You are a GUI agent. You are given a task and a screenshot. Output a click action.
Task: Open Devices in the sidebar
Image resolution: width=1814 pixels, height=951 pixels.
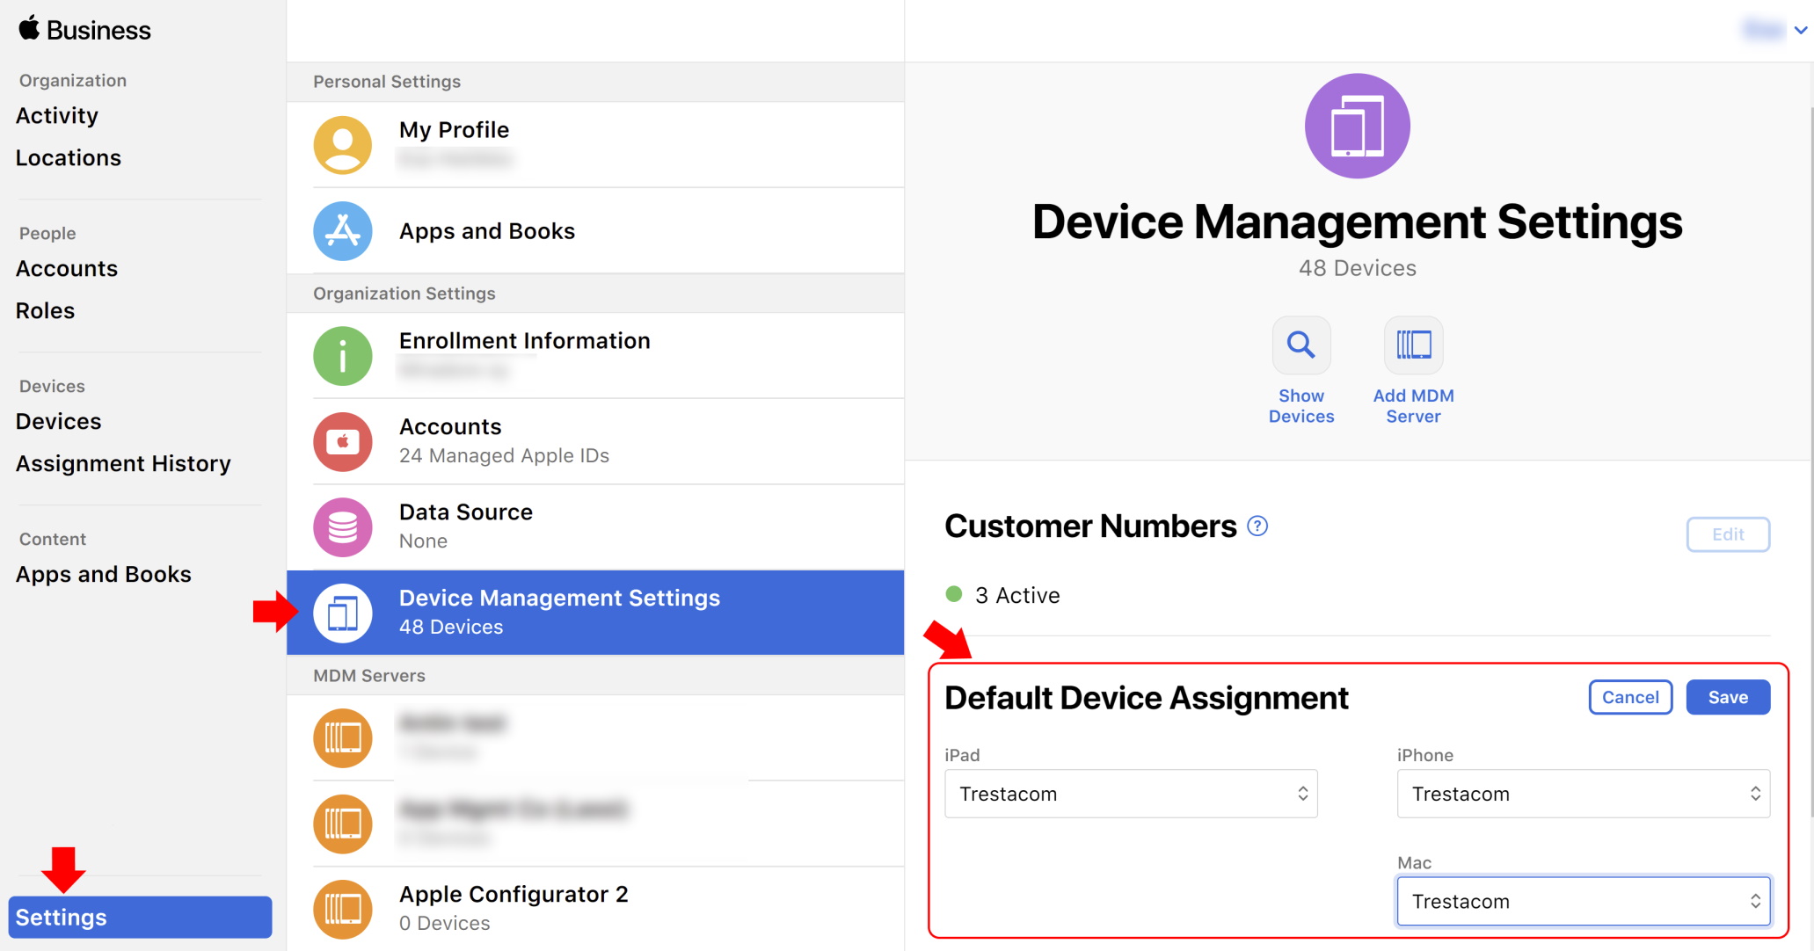59,421
